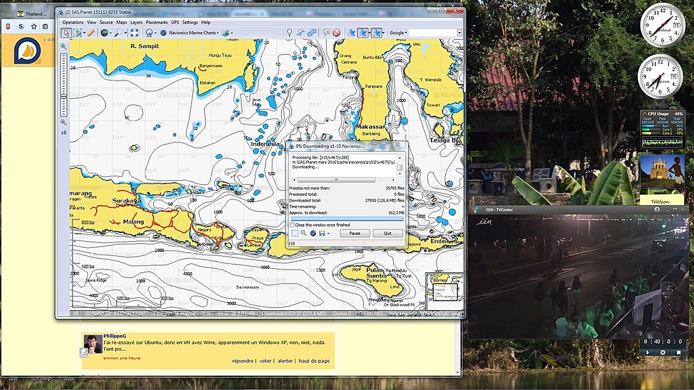This screenshot has width=694, height=390.
Task: Click the save session floppy icon
Action: (322, 233)
